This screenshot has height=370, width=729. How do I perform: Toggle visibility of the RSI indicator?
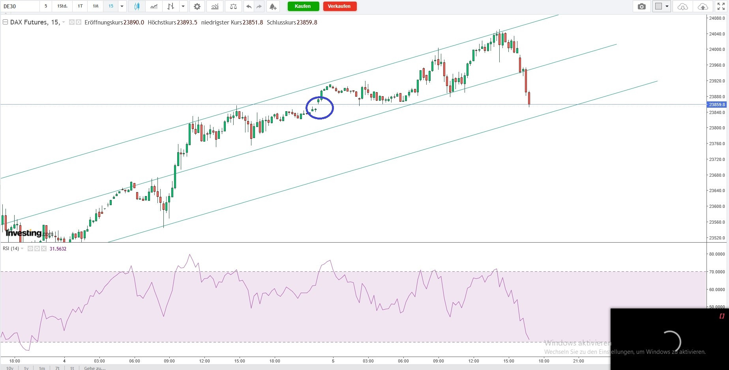coord(30,249)
